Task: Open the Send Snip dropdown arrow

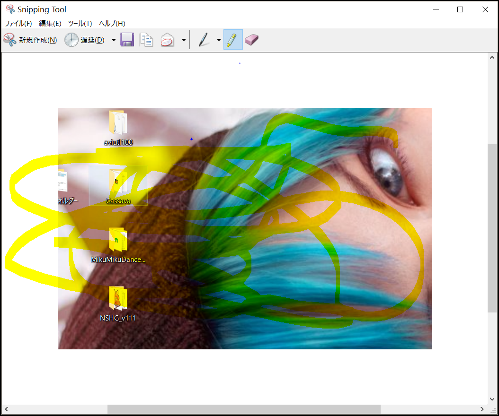Action: [x=184, y=40]
